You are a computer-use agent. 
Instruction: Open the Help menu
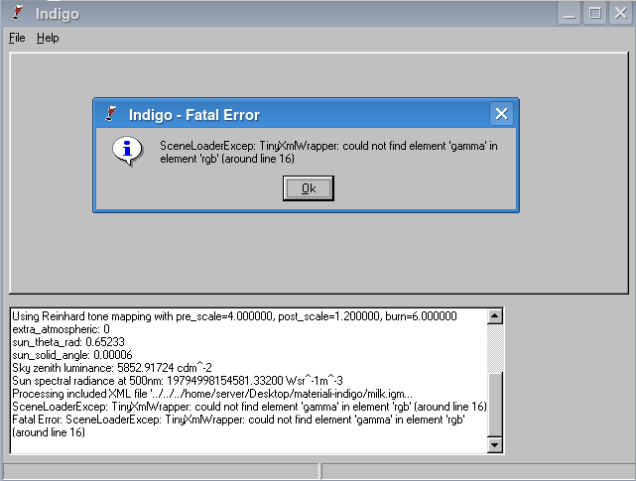pos(48,38)
